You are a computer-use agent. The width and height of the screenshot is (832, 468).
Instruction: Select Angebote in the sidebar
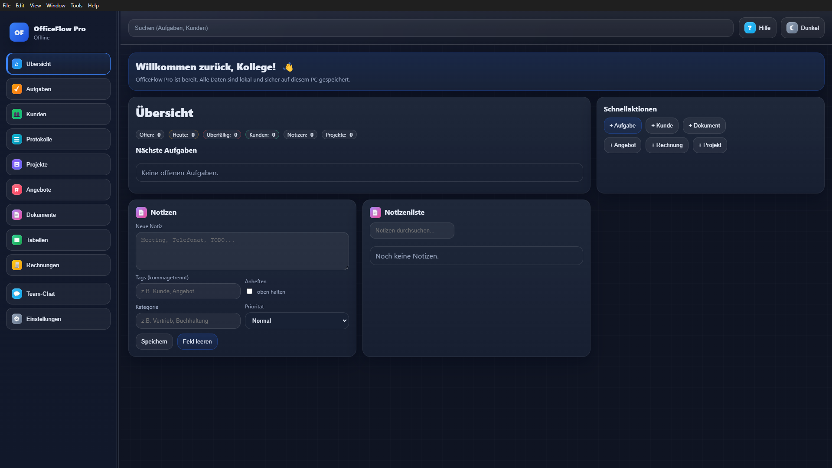pyautogui.click(x=58, y=190)
